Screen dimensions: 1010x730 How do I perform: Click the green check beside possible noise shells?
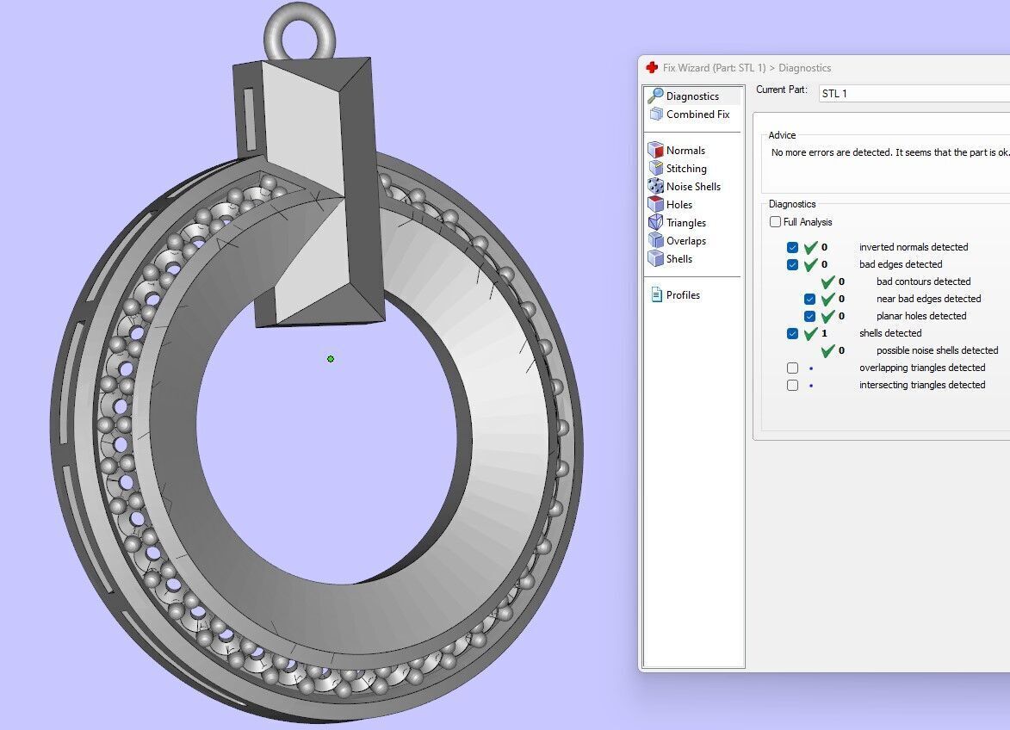click(x=828, y=350)
